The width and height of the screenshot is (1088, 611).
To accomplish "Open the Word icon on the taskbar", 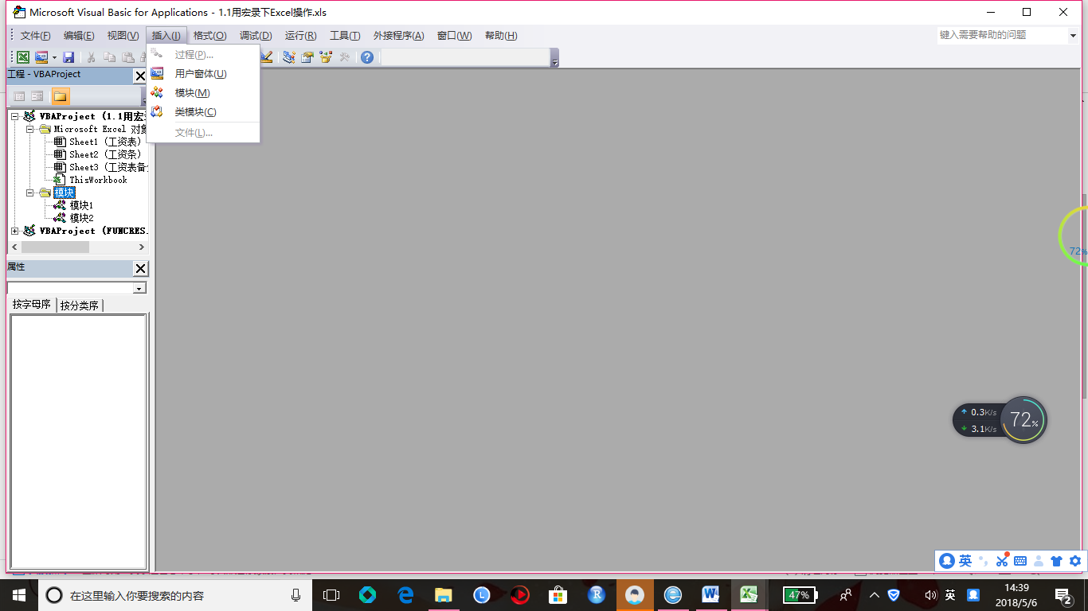I will click(711, 595).
